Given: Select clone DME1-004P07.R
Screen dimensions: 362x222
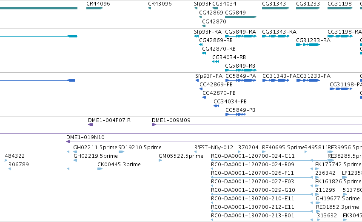Looking at the screenshot, I should [109, 120].
